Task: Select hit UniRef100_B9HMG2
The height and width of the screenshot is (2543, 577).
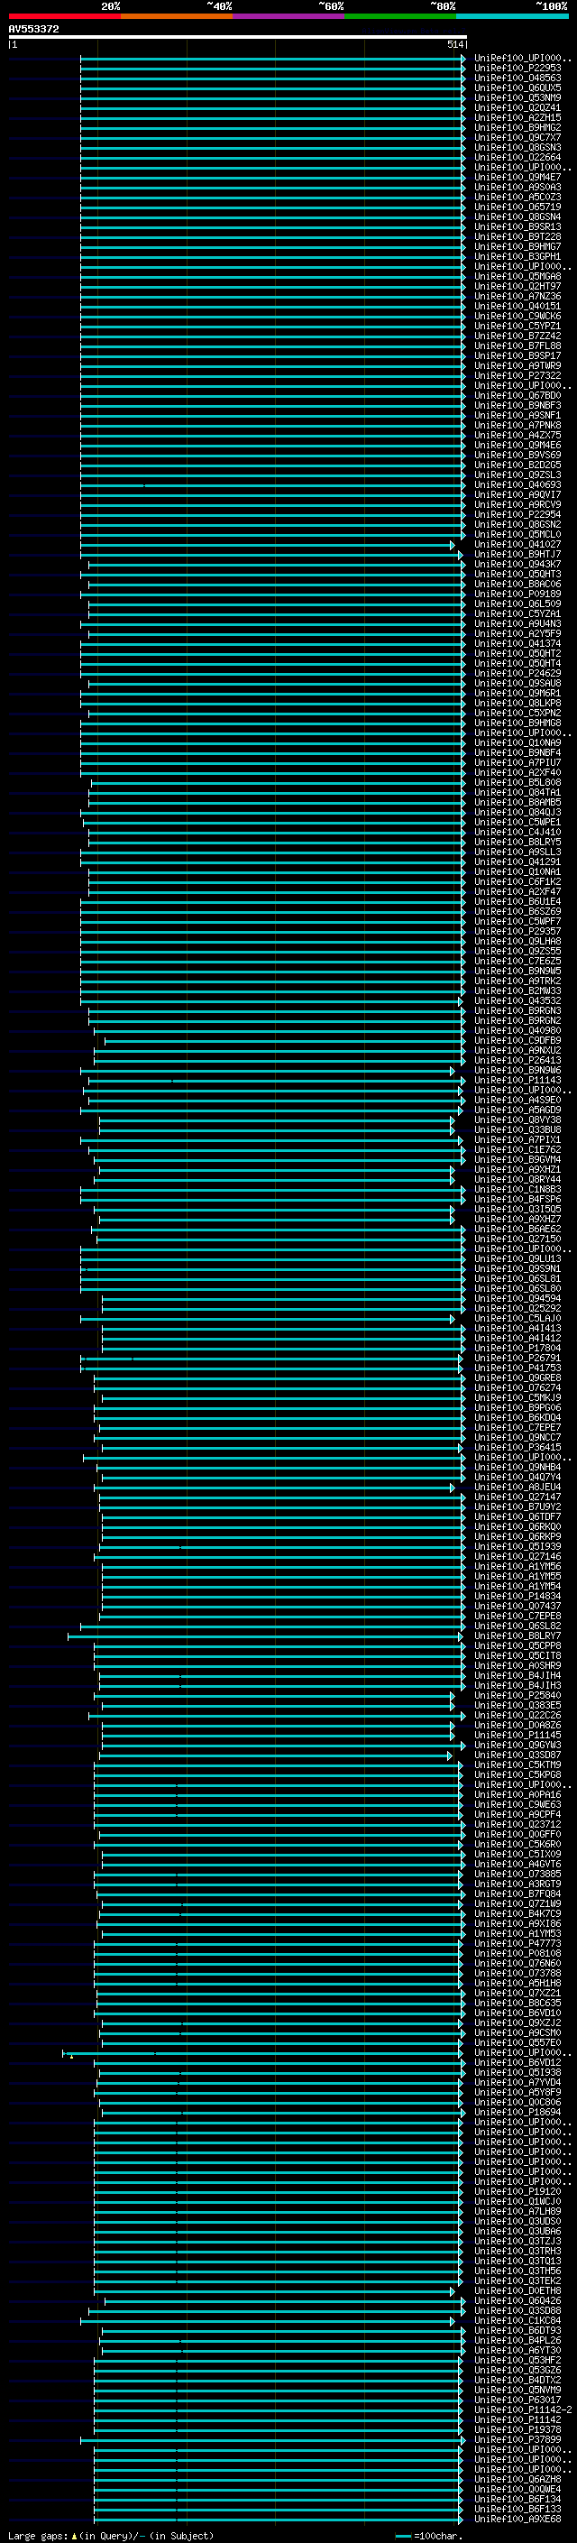Action: coord(517,127)
